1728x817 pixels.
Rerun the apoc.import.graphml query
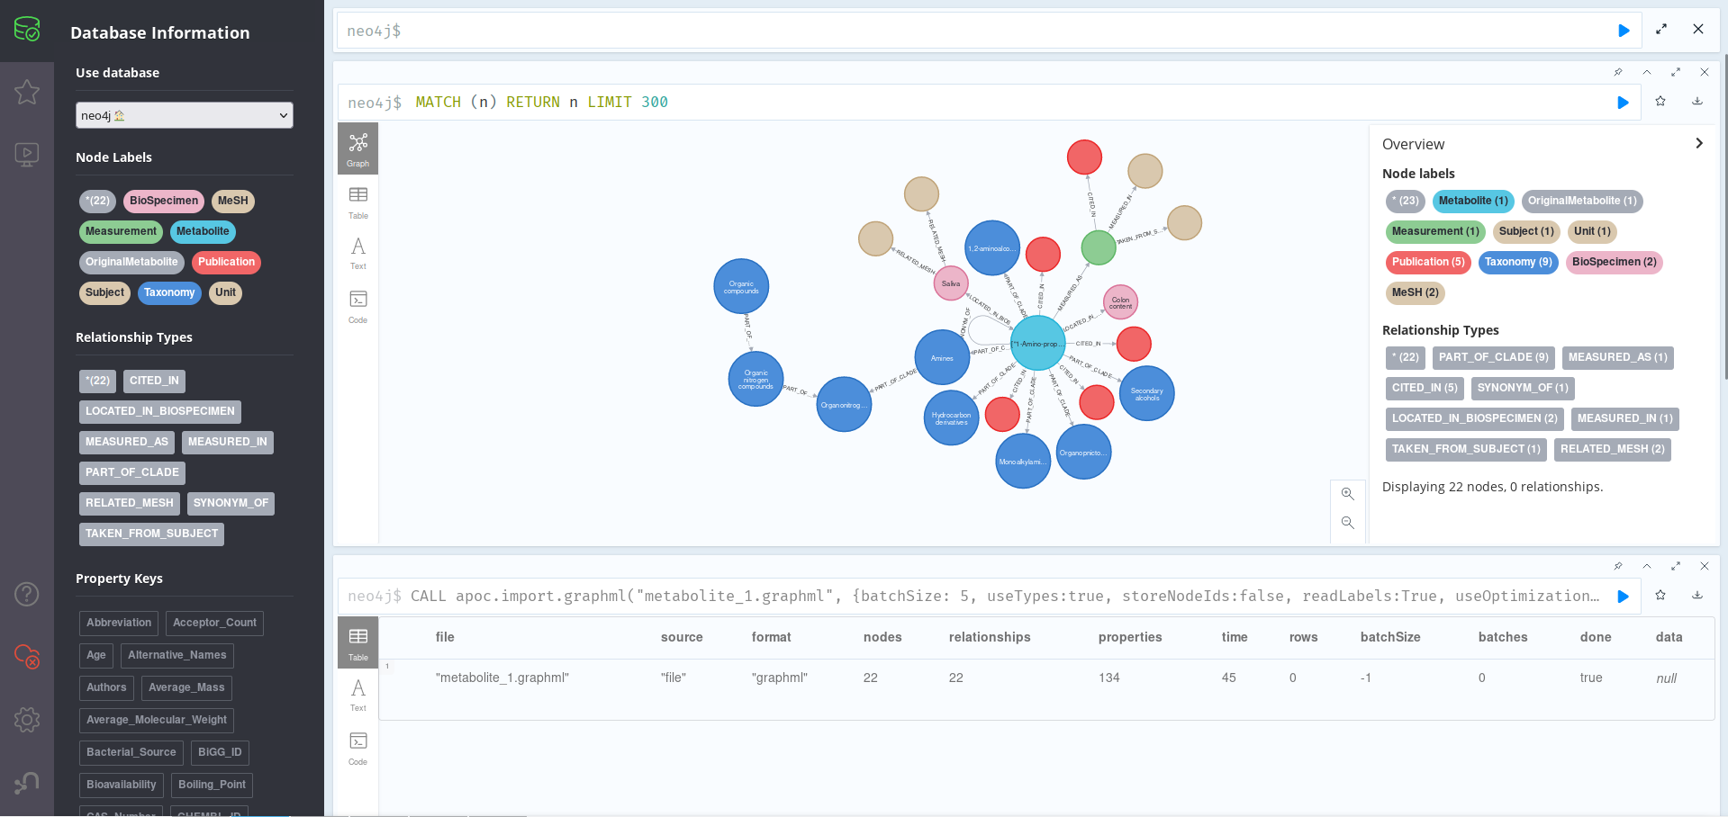[1623, 597]
